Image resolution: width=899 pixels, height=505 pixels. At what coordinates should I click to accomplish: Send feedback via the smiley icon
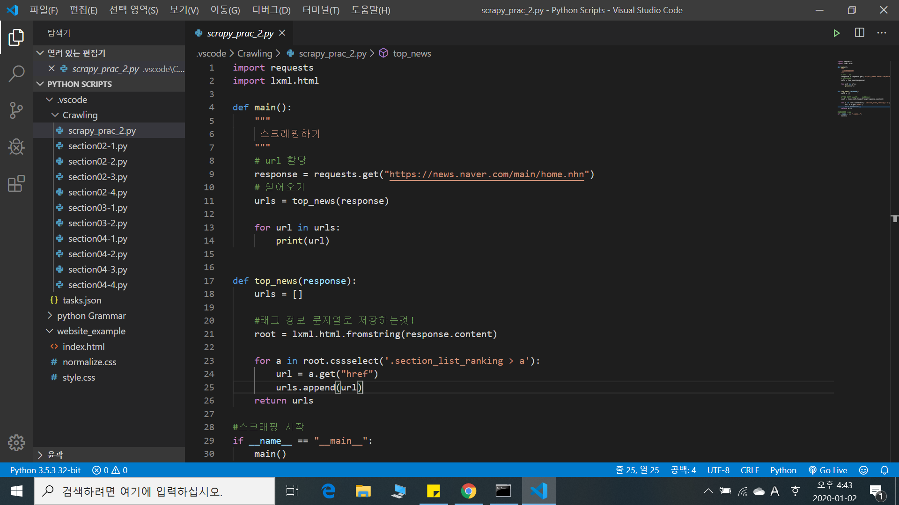point(864,470)
